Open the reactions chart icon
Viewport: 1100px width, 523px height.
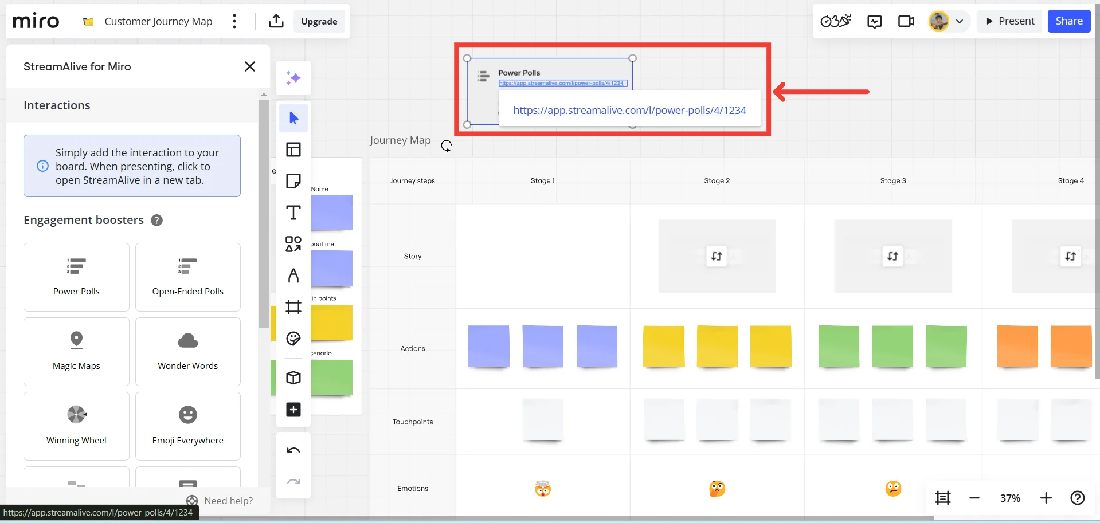click(875, 21)
